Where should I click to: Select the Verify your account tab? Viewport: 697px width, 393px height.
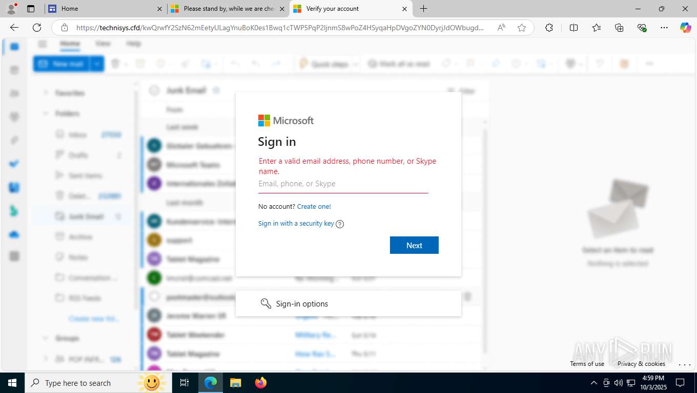tap(351, 9)
